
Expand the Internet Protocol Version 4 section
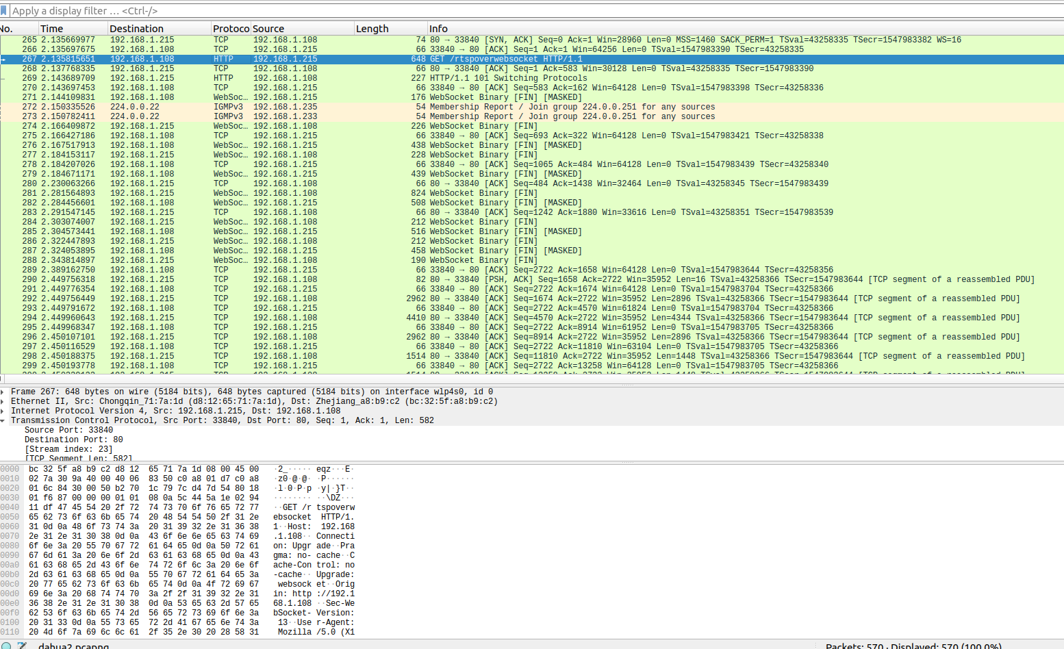(x=5, y=411)
